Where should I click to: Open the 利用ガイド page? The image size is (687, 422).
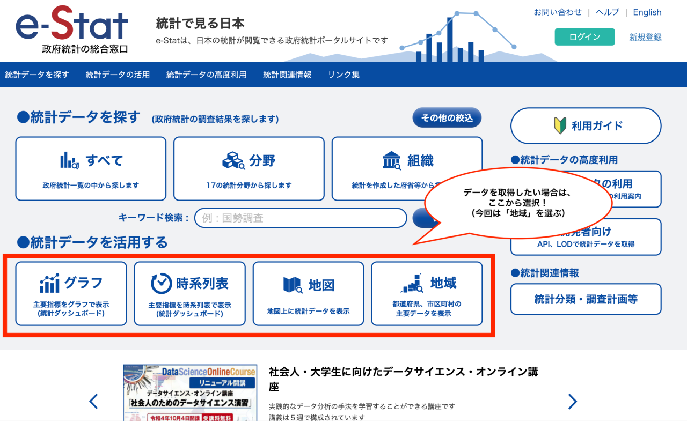click(x=585, y=125)
